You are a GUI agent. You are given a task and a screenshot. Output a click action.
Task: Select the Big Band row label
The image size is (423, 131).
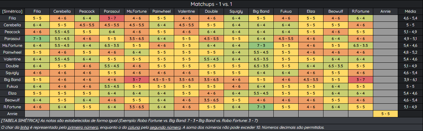tap(12, 80)
